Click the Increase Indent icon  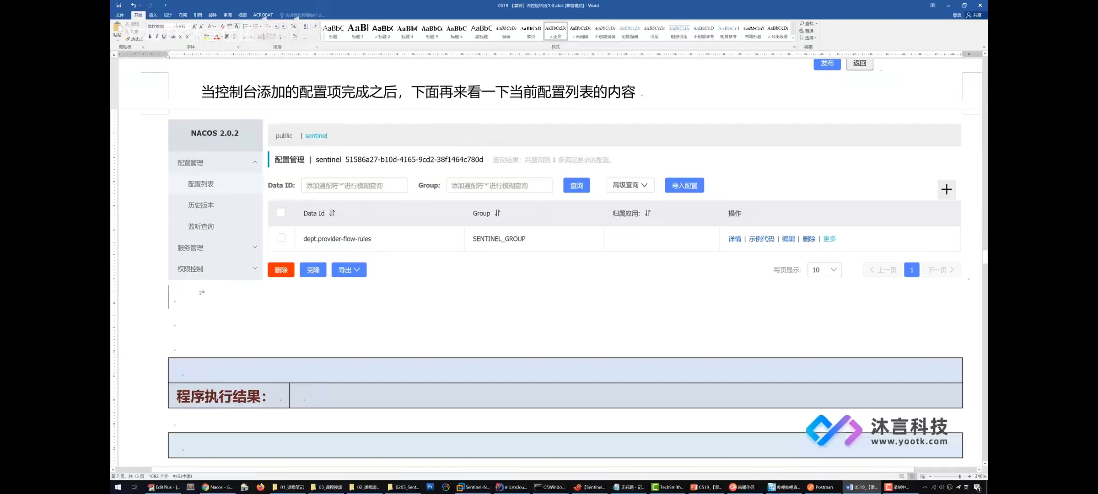click(284, 27)
